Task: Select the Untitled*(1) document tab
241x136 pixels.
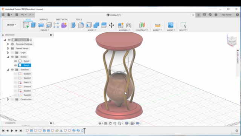Action: coord(114,15)
